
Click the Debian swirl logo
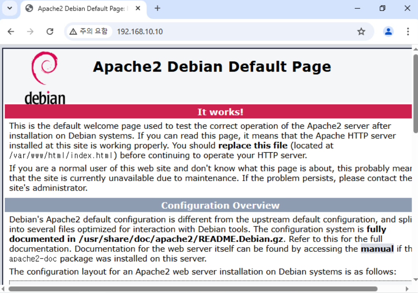[x=45, y=78]
